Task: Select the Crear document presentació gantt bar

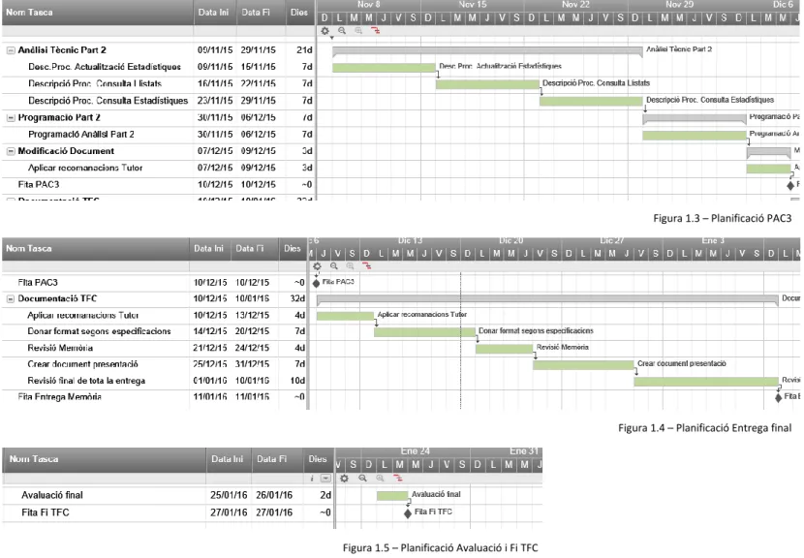Action: (x=583, y=365)
